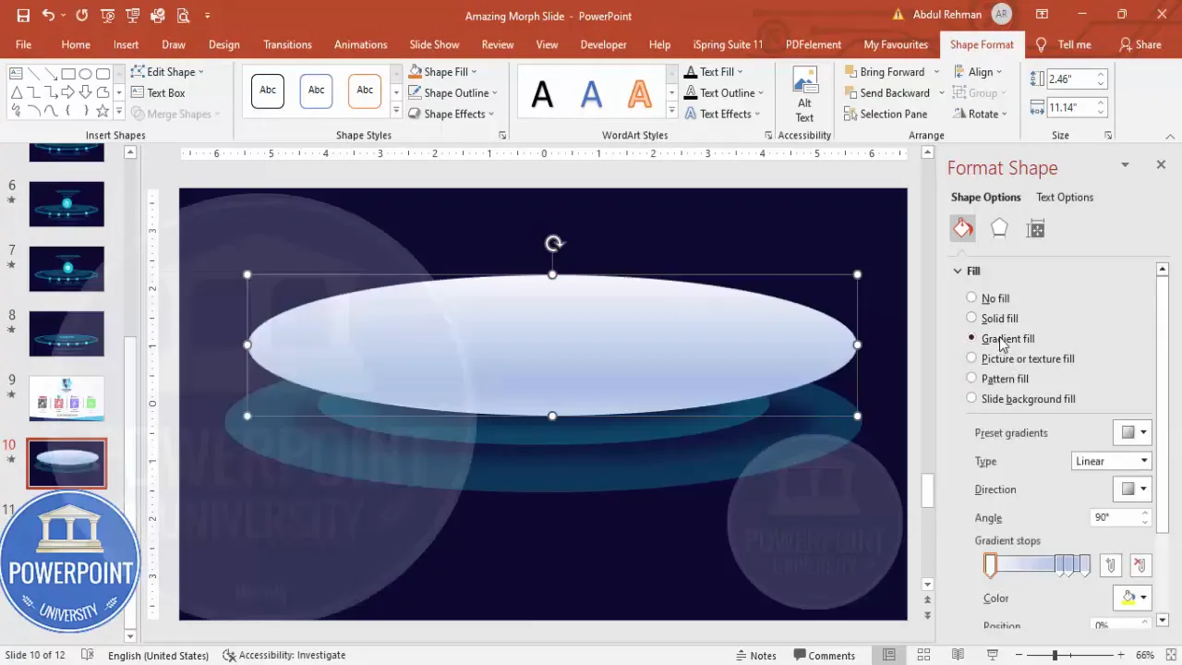Open Comments pane from status bar
1182x665 pixels.
(x=824, y=655)
